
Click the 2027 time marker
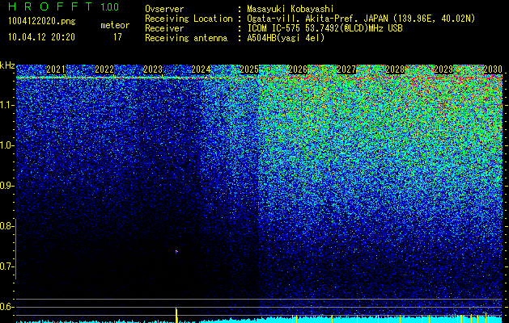pyautogui.click(x=346, y=69)
